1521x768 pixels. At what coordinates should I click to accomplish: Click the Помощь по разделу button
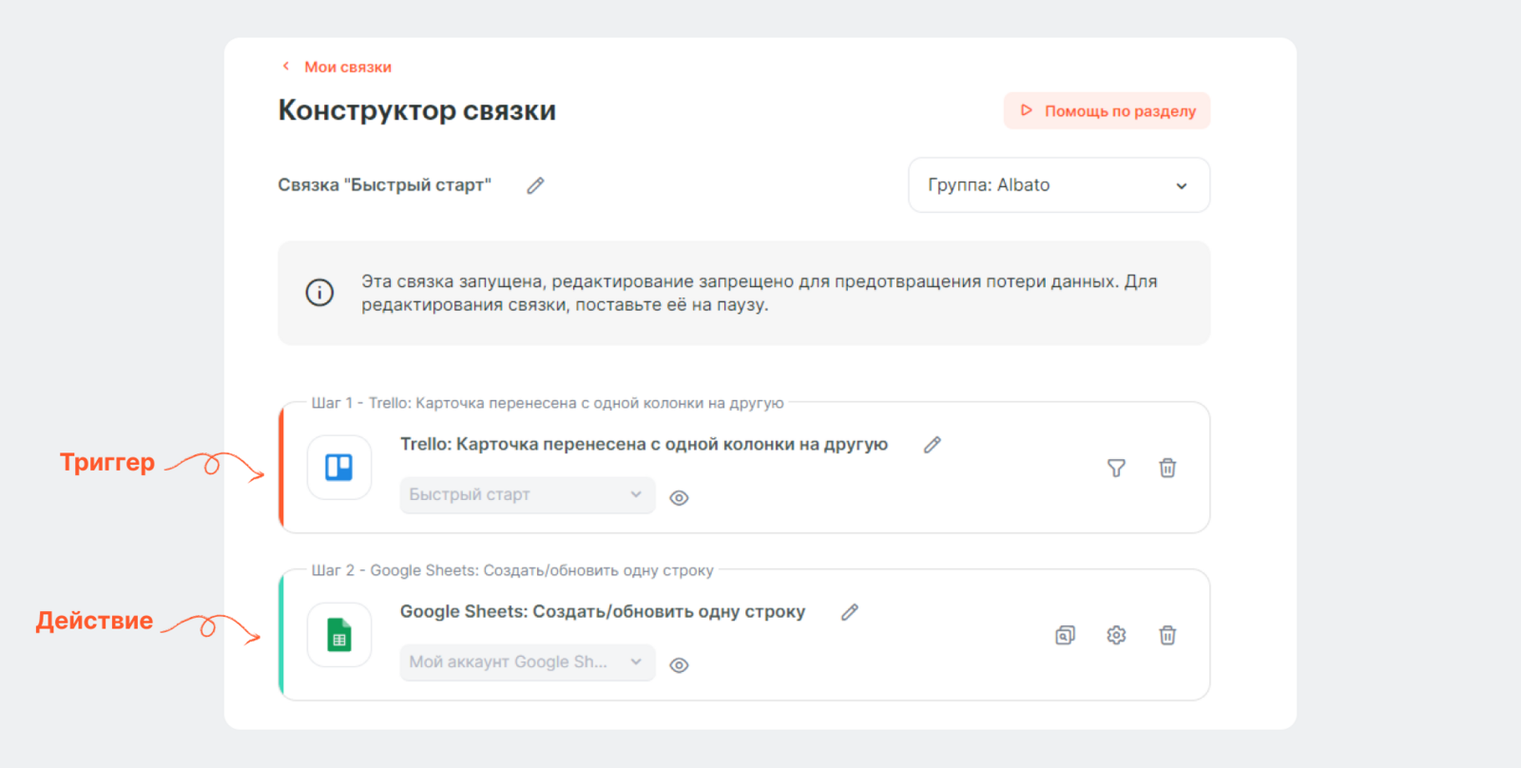(x=1107, y=111)
